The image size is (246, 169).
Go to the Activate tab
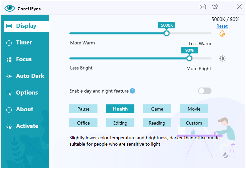pyautogui.click(x=27, y=126)
